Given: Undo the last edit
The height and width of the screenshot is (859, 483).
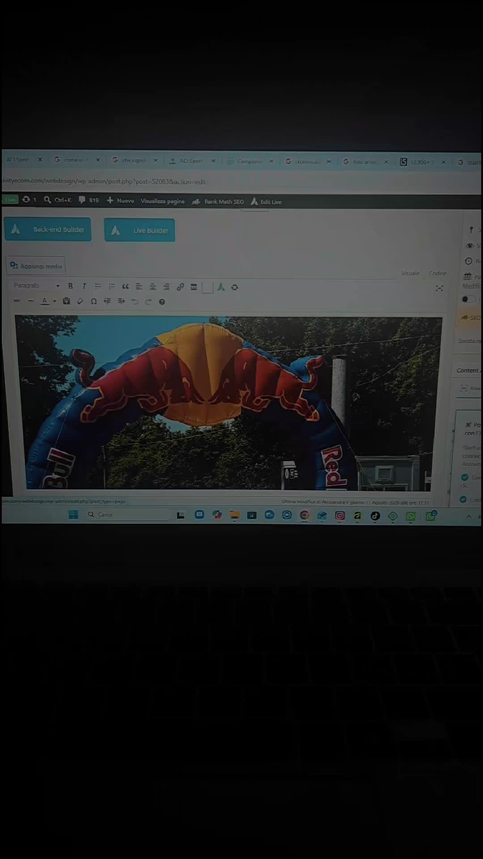Looking at the screenshot, I should (135, 302).
